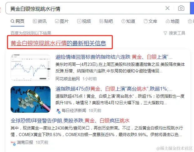Open the 视频 tab
The image size is (194, 152).
84,21
